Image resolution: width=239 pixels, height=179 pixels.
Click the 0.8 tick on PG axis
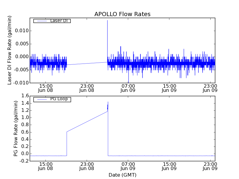(x=25, y=125)
